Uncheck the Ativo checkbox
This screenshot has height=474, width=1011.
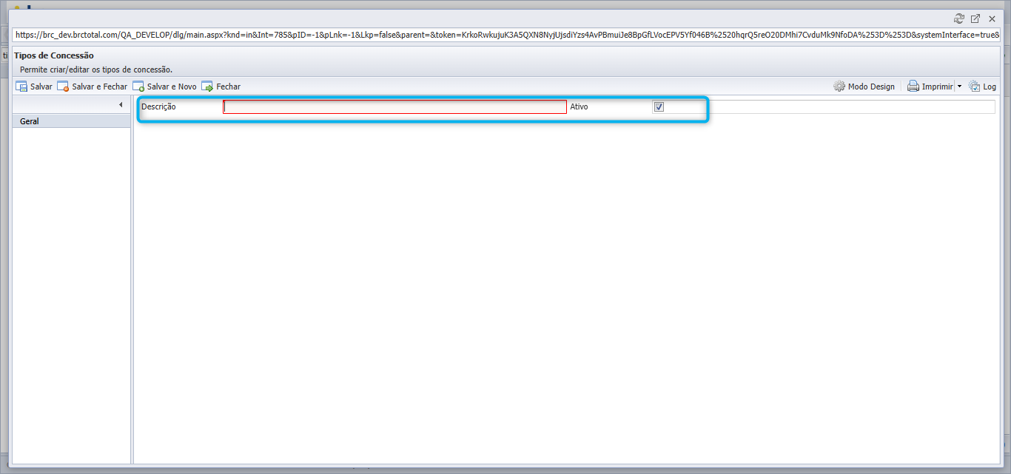pyautogui.click(x=659, y=106)
